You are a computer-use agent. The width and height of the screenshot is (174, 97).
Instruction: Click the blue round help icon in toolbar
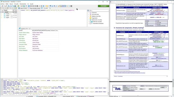pyautogui.click(x=29, y=6)
